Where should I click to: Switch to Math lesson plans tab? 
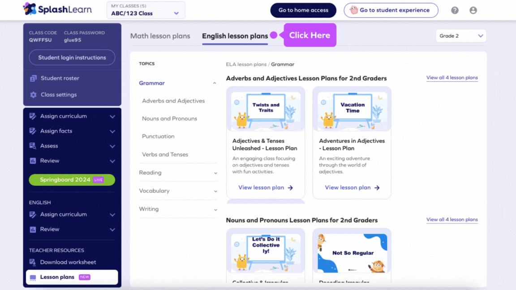point(160,36)
